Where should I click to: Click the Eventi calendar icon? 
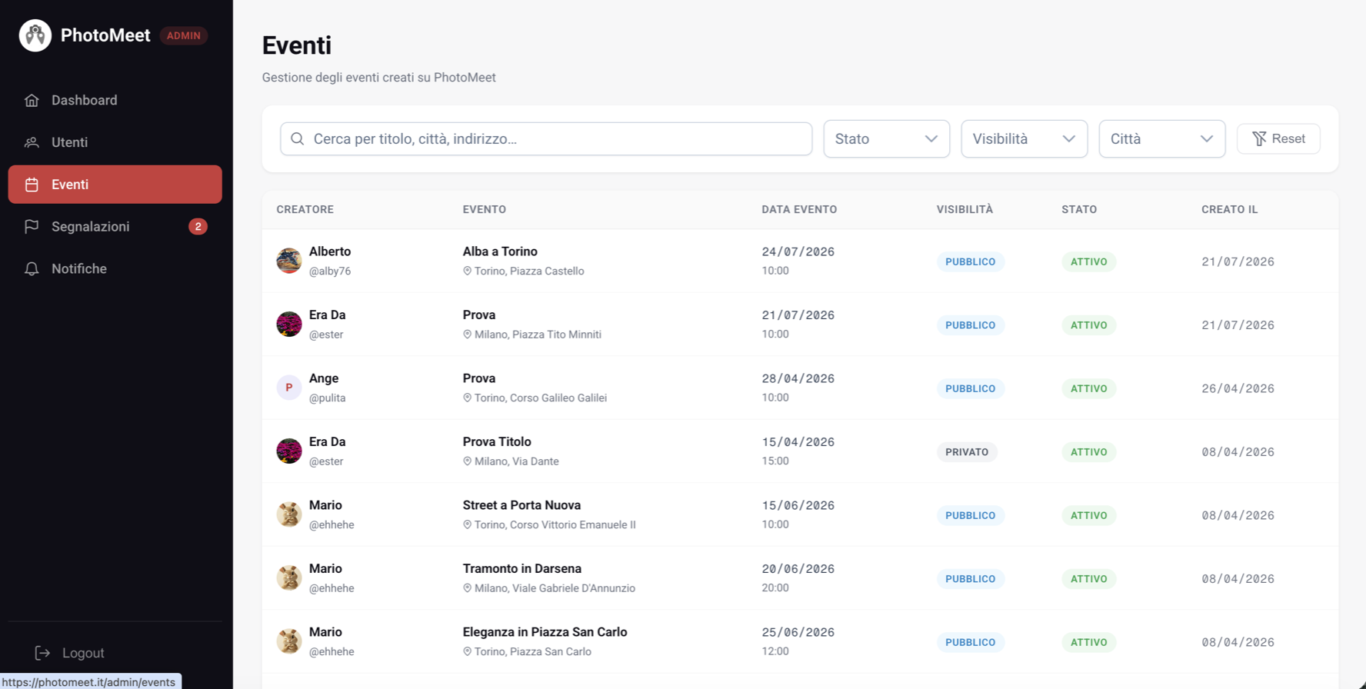pos(32,185)
